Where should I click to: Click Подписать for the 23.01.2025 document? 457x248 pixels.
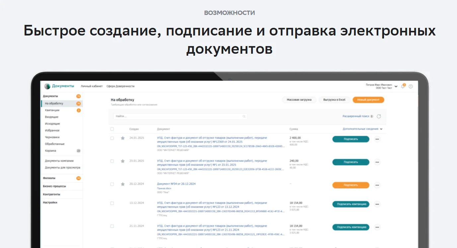point(351,162)
